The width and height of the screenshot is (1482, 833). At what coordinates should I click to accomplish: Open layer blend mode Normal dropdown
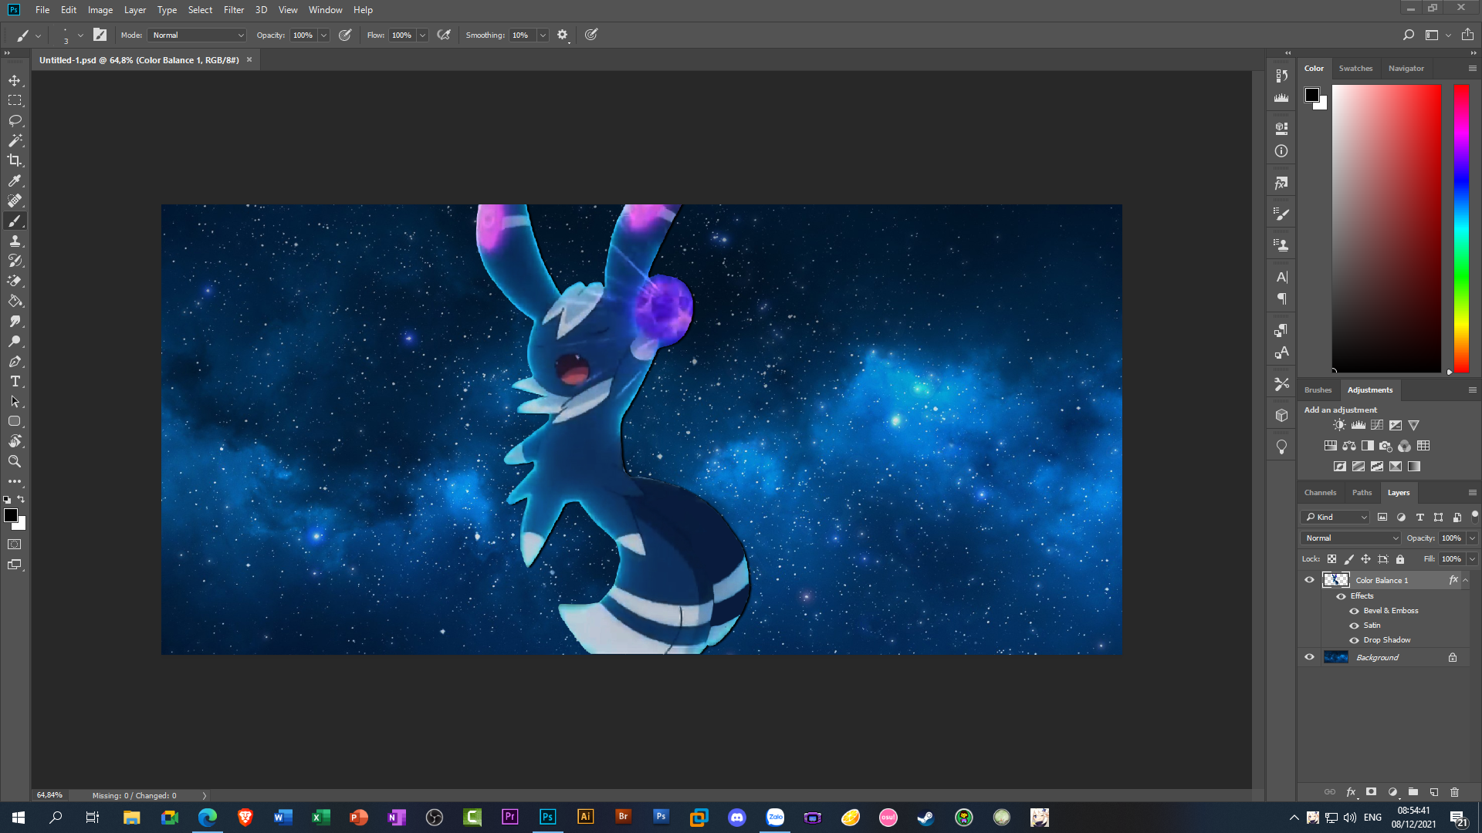[x=1351, y=538]
